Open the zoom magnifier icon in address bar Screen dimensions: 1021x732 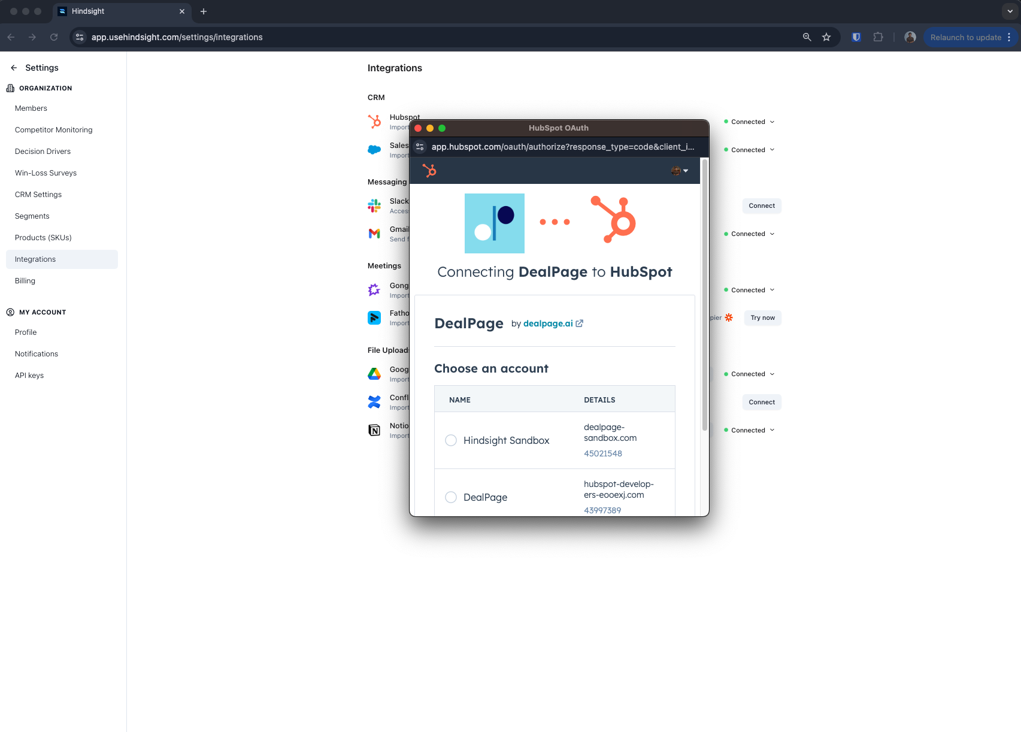coord(807,37)
